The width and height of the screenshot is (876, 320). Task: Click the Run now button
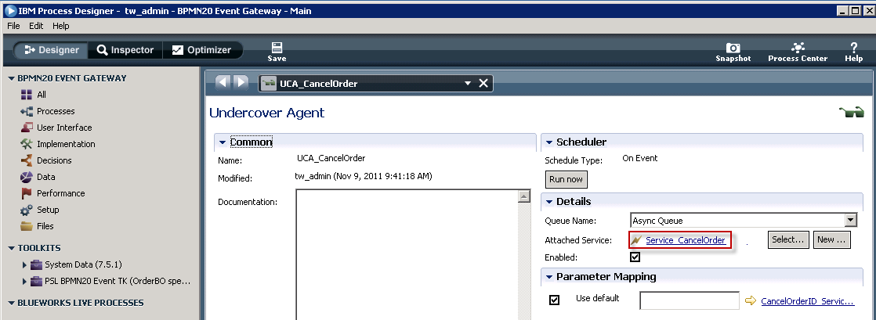click(x=566, y=179)
